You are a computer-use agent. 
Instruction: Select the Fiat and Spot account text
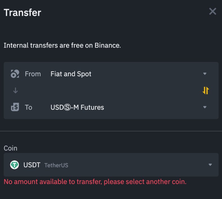click(x=71, y=74)
